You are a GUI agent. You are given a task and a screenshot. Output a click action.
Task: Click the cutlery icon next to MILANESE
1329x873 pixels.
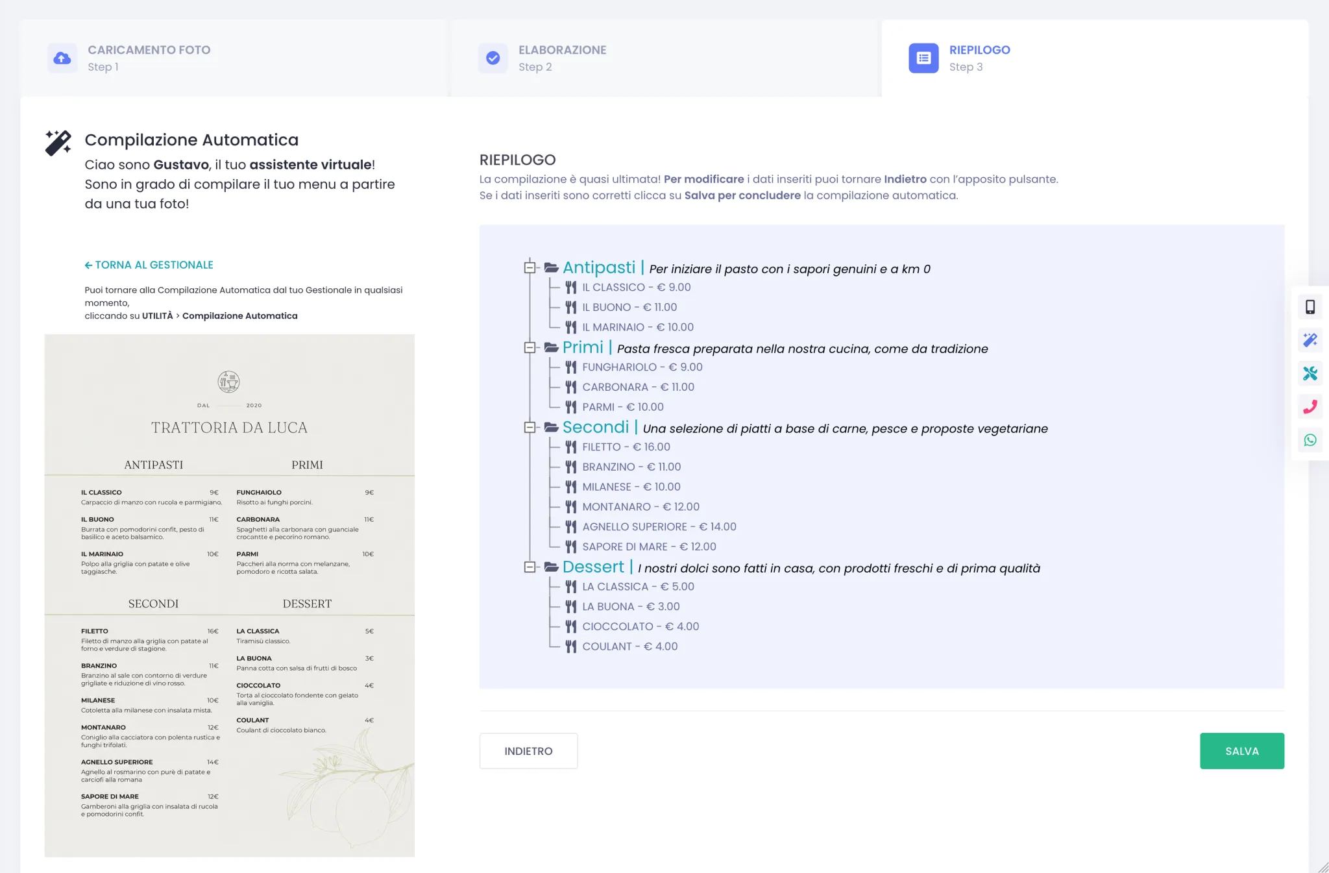click(570, 487)
